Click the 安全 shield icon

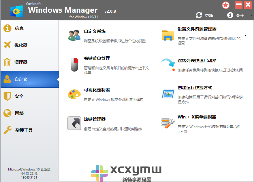[x=7, y=96]
